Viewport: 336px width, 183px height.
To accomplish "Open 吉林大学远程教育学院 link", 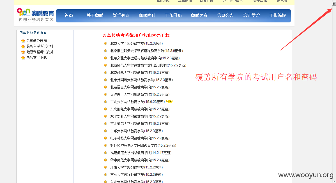I will click(137, 174).
